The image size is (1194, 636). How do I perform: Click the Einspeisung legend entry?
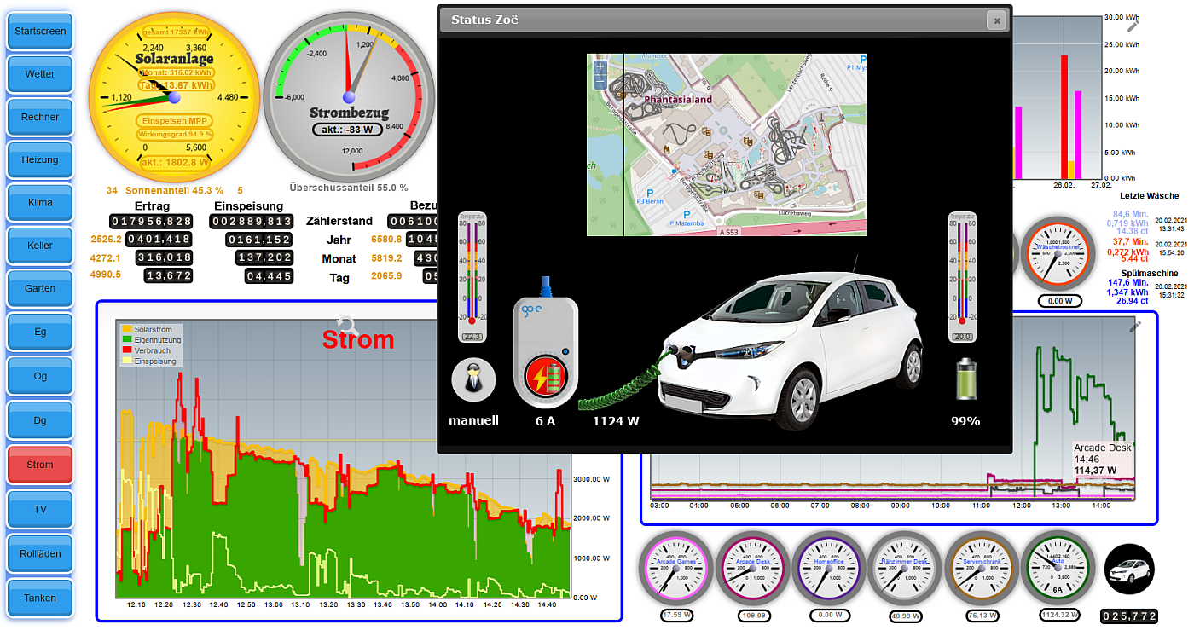(x=149, y=361)
